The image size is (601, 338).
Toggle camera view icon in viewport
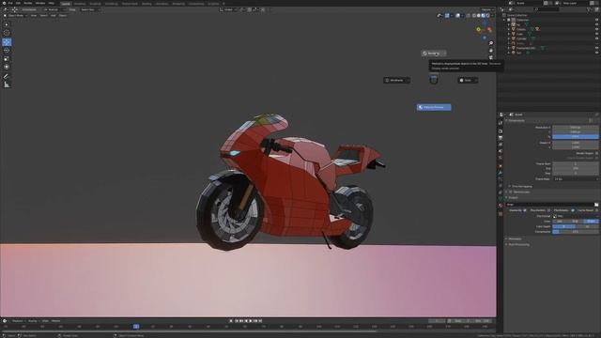coord(491,57)
